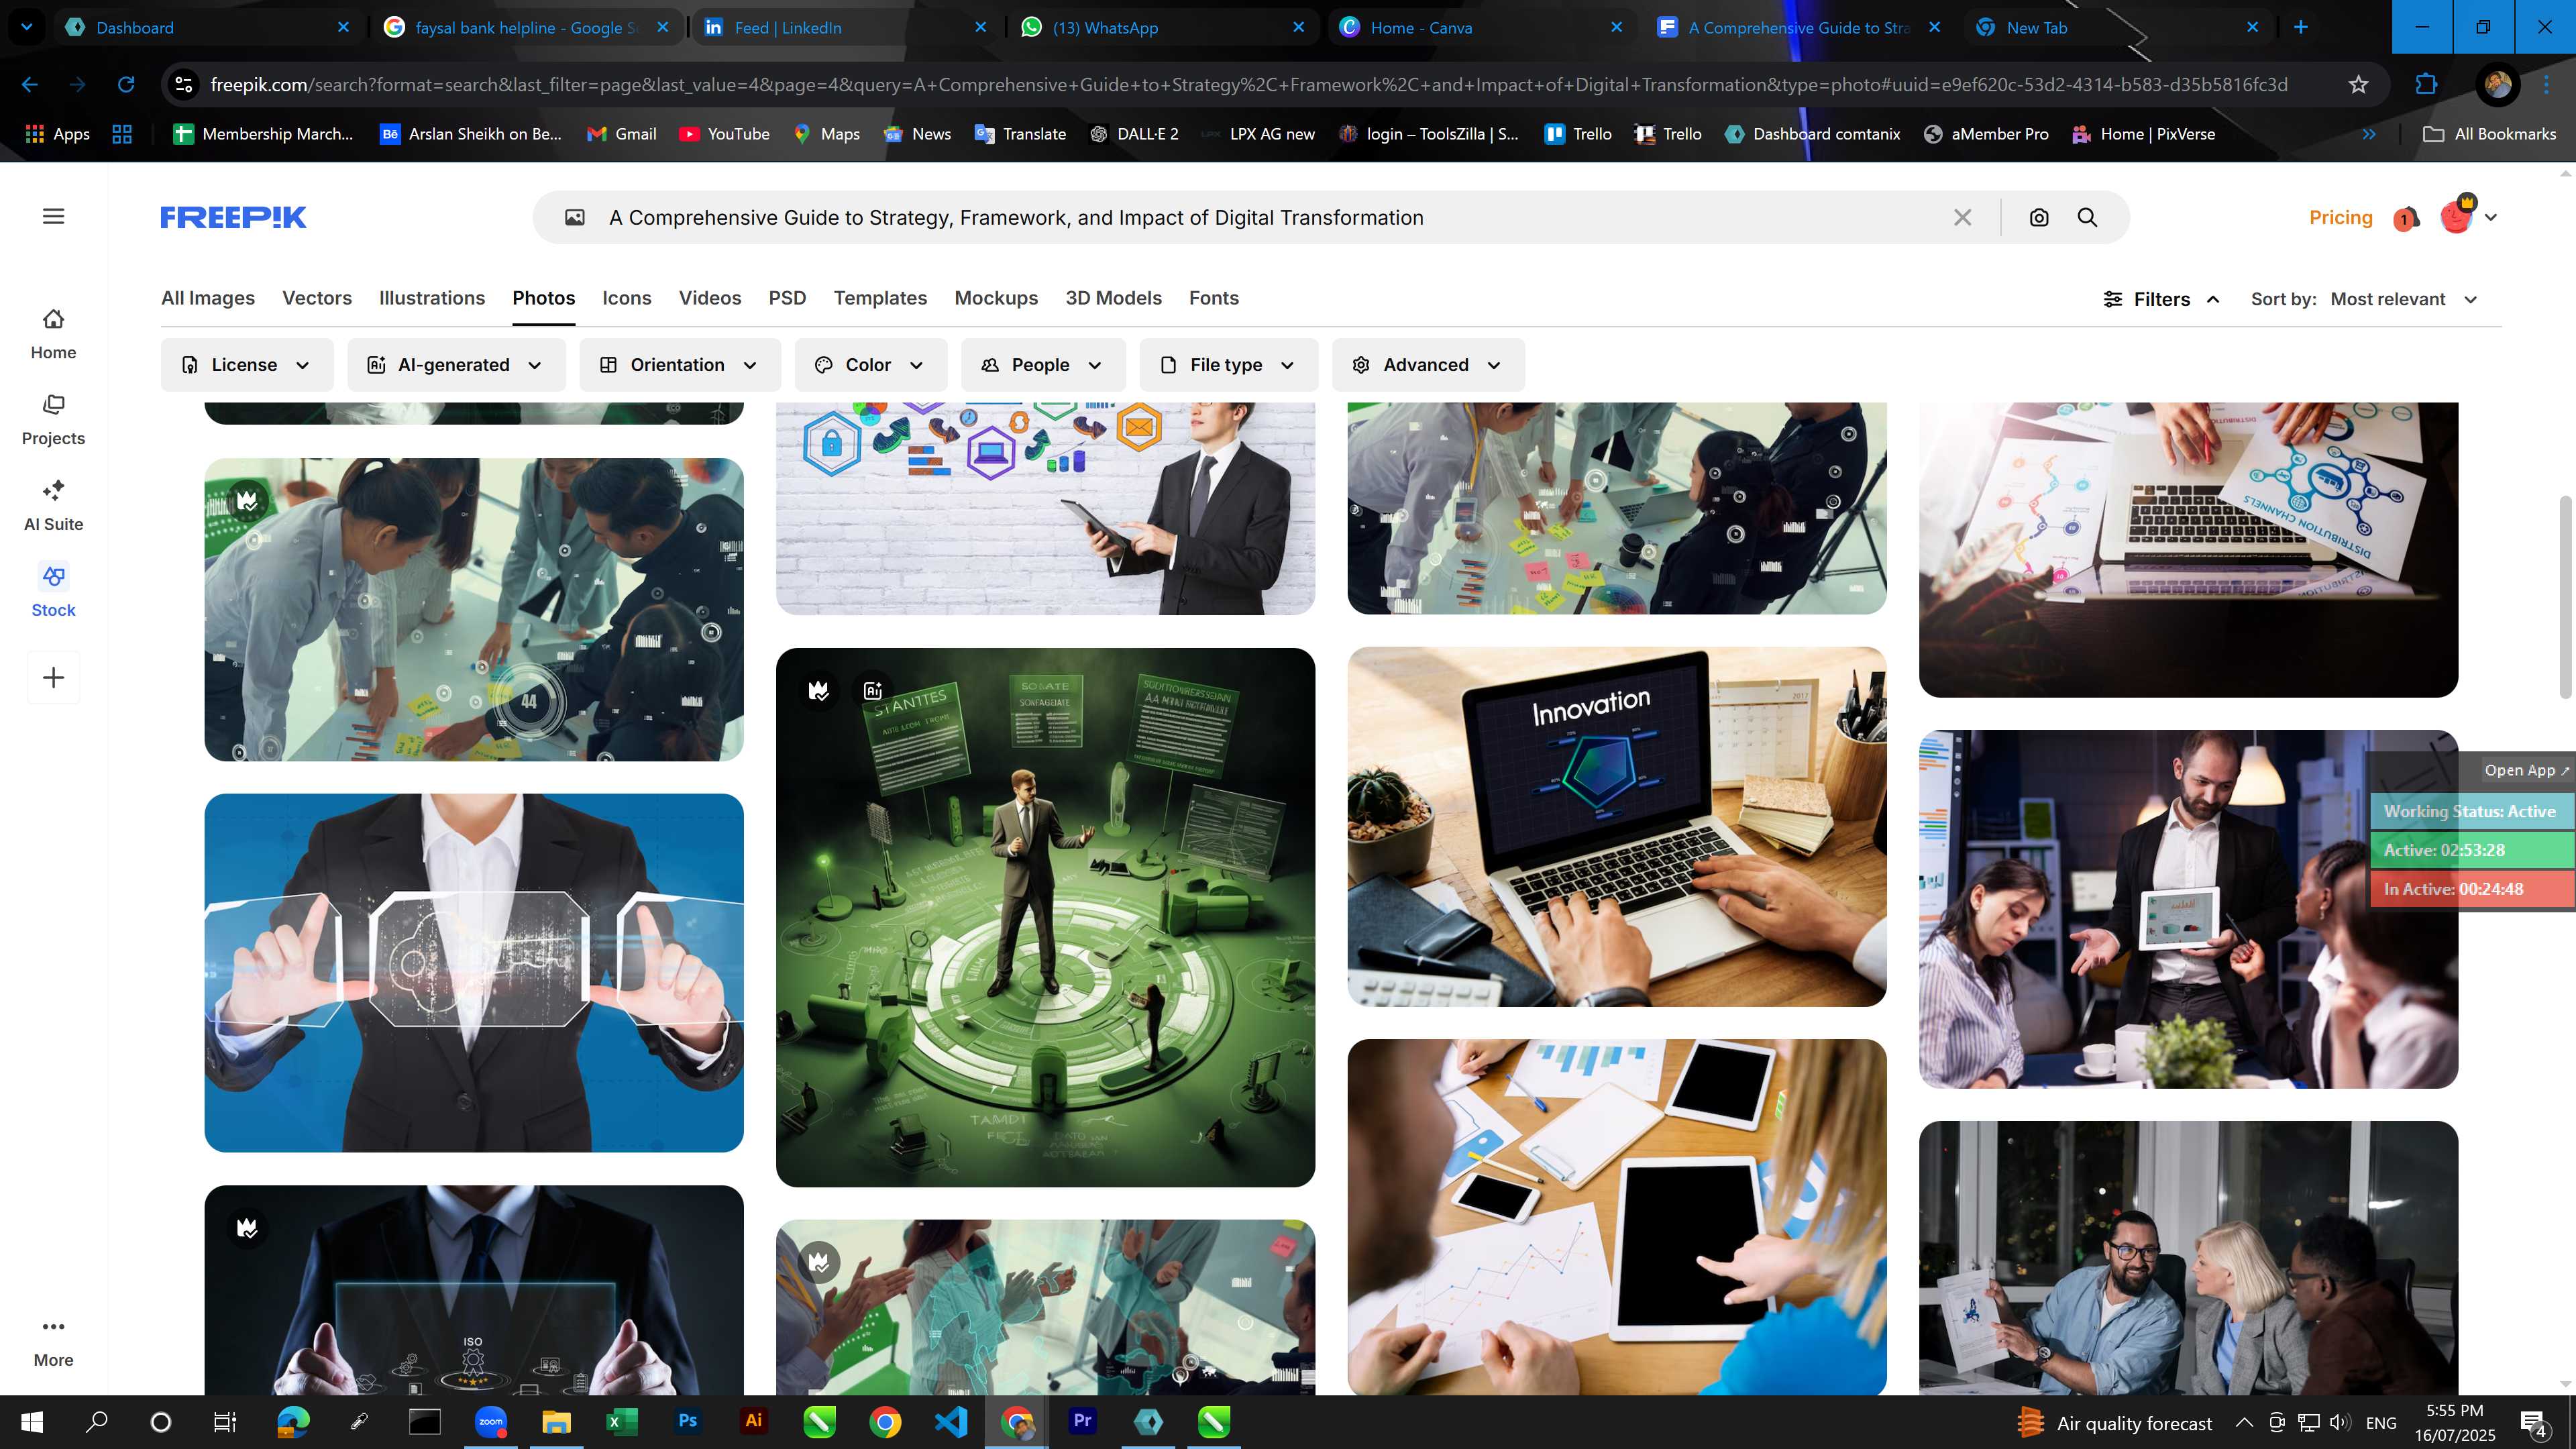
Task: Switch to Illustrations tab
Action: [x=432, y=298]
